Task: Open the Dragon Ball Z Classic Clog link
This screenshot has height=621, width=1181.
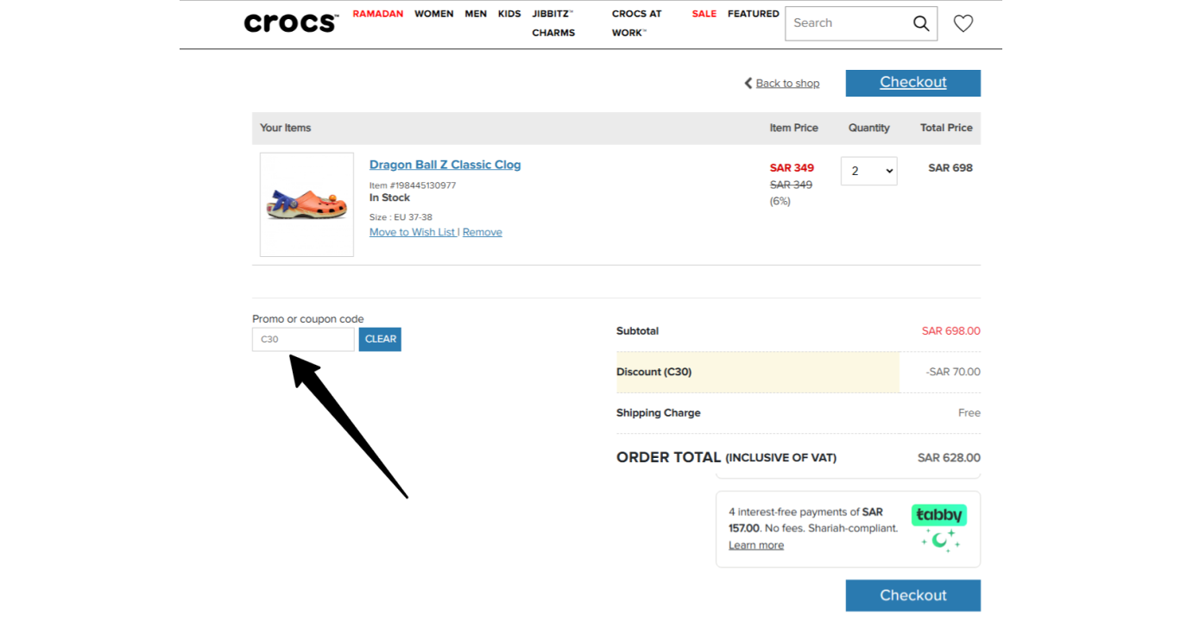Action: pyautogui.click(x=445, y=165)
